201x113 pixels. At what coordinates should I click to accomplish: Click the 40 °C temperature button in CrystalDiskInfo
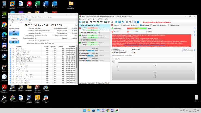(14, 42)
